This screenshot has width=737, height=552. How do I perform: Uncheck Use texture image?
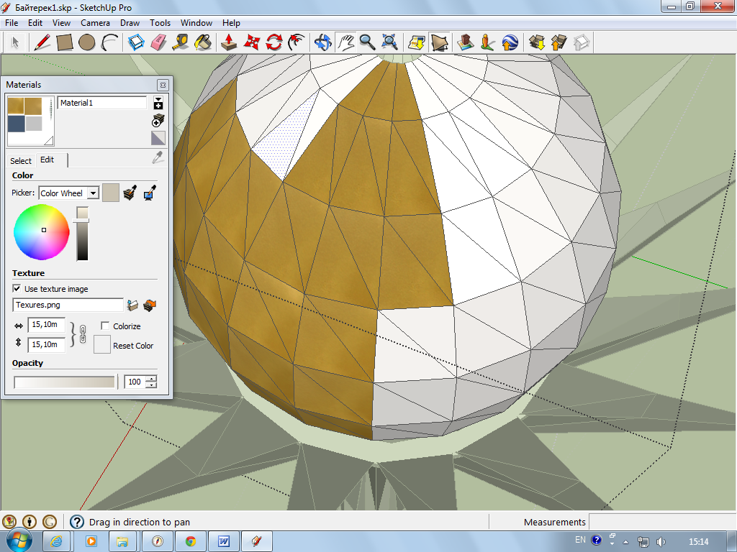[x=17, y=289]
